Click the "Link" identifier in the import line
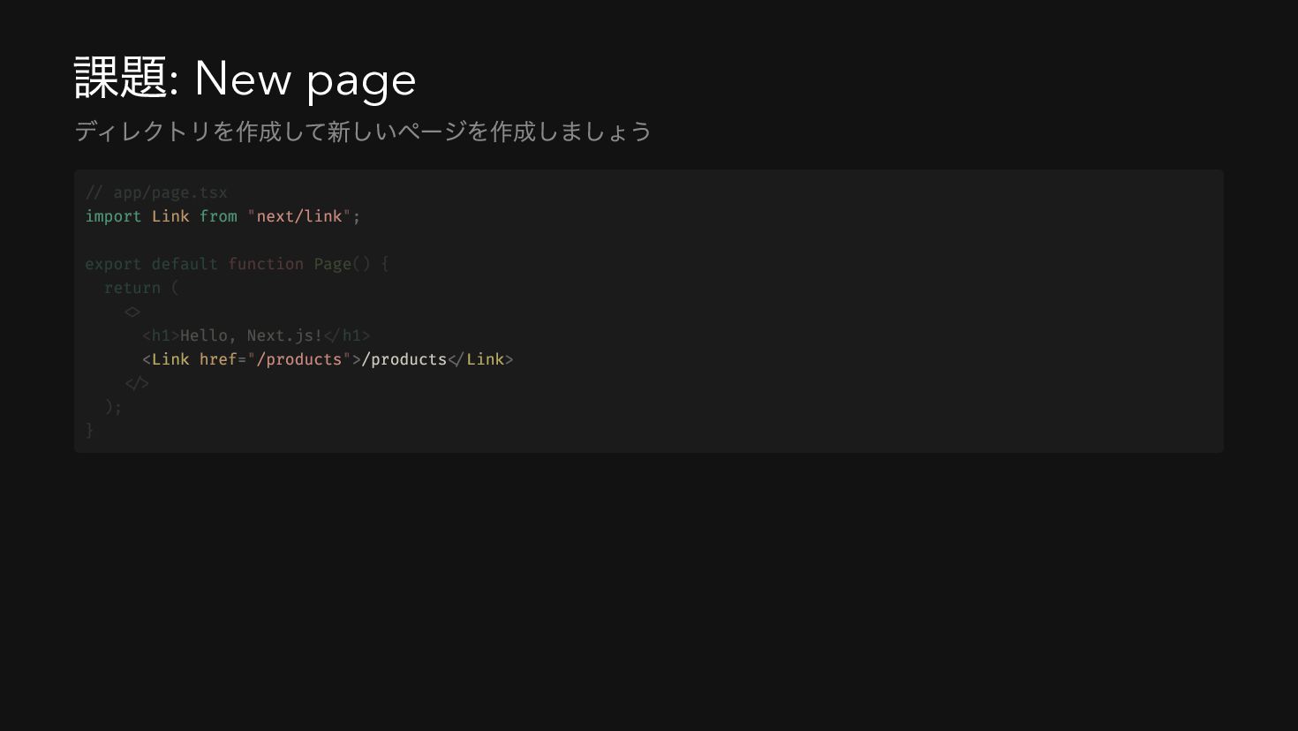 tap(170, 216)
